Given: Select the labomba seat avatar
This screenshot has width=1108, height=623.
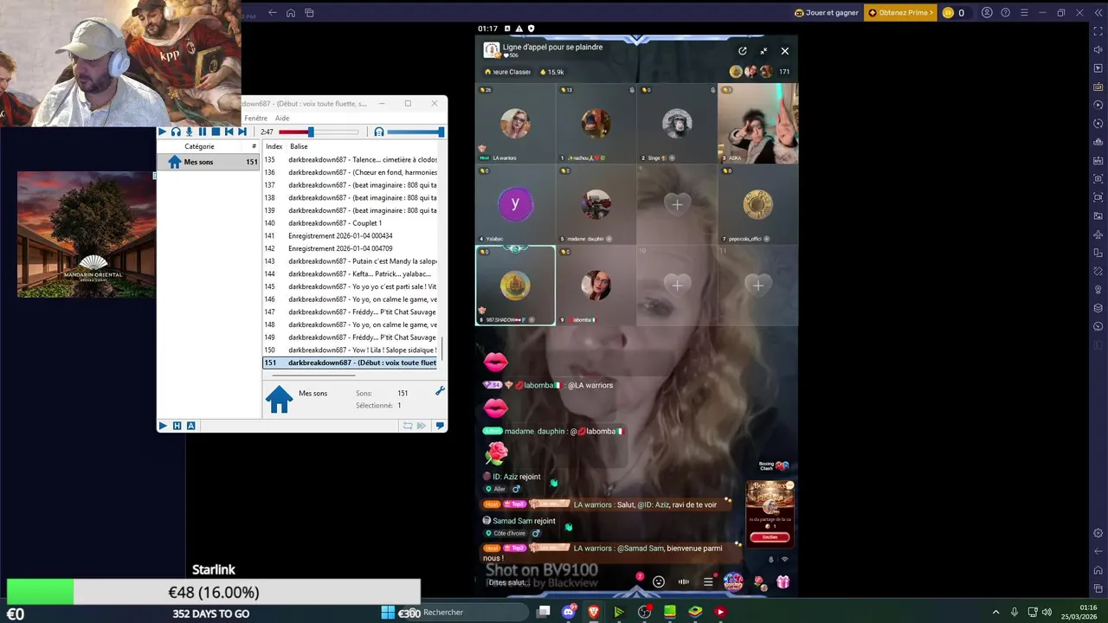Looking at the screenshot, I should pyautogui.click(x=596, y=286).
